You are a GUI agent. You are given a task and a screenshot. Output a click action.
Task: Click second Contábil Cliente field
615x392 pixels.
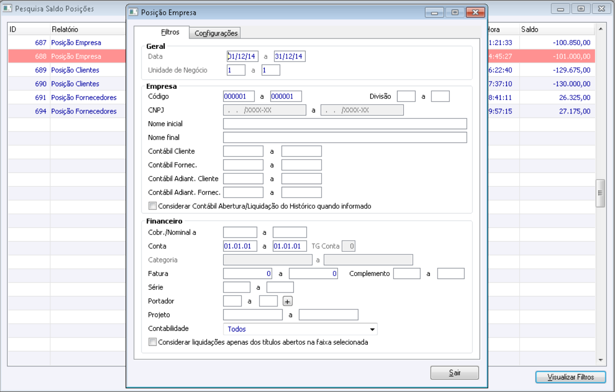click(302, 151)
